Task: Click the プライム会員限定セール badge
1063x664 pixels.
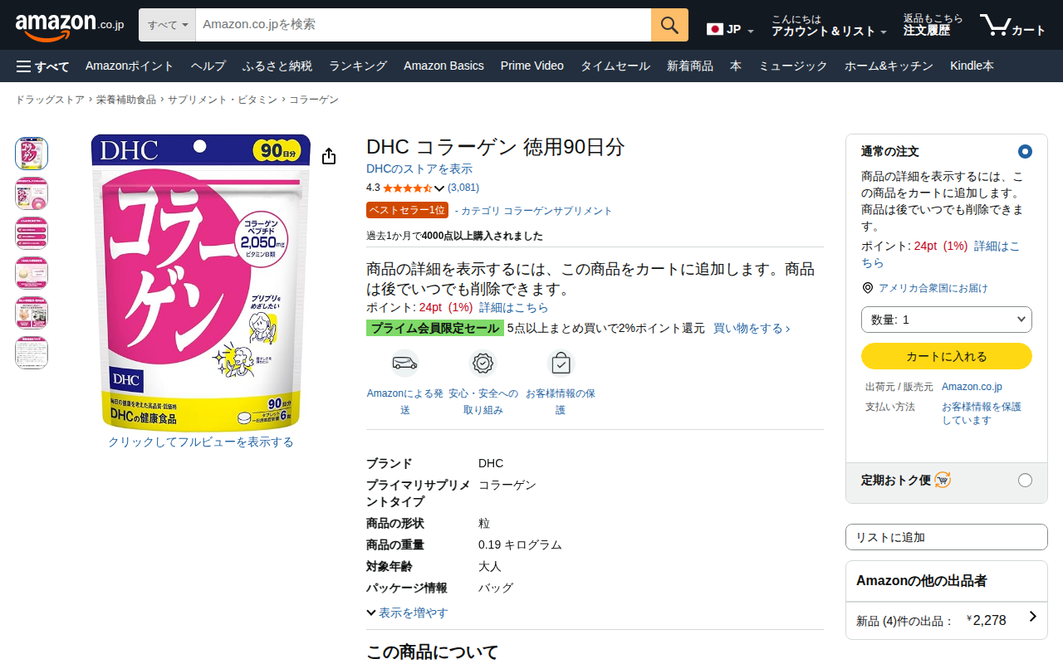Action: (x=435, y=329)
